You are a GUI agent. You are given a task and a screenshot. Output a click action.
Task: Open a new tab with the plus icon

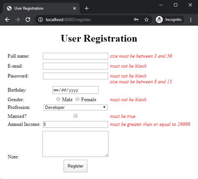(86, 8)
